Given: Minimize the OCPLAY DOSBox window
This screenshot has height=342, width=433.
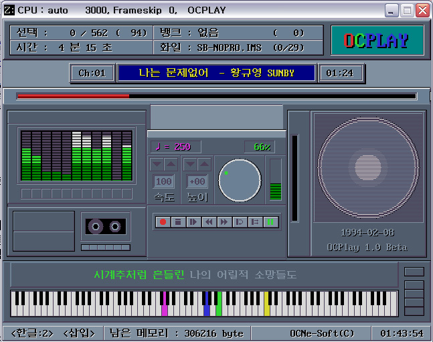Looking at the screenshot, I should tap(392, 11).
